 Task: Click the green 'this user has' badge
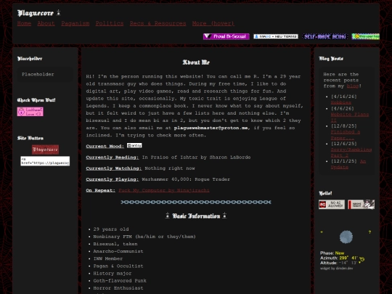point(365,36)
